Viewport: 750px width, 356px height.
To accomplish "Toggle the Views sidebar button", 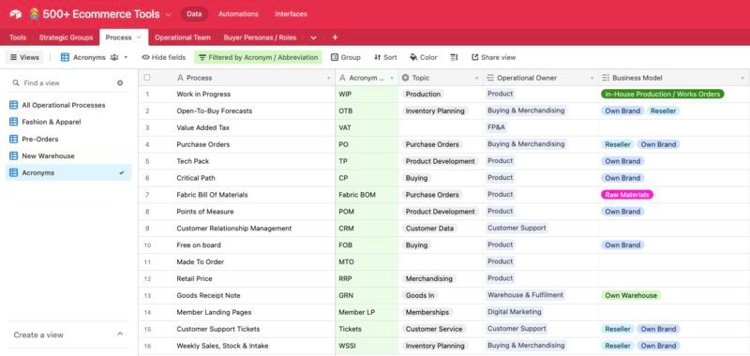I will 25,57.
